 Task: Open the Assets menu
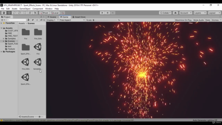pyautogui.click(x=15, y=9)
